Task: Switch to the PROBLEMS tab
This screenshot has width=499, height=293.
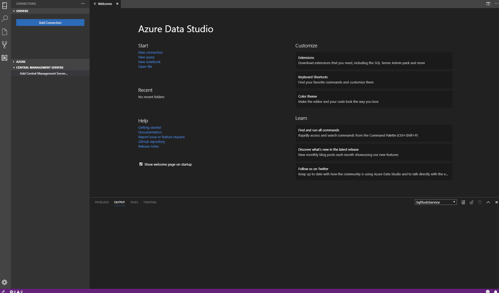Action: (102, 202)
